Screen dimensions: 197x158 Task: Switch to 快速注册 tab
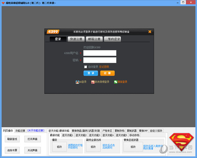click(76, 39)
